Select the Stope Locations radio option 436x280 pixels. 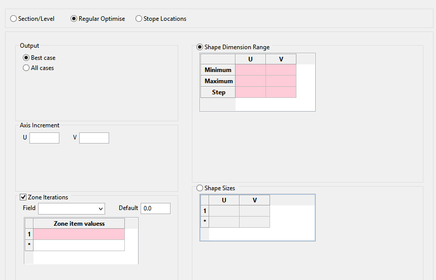tap(139, 19)
